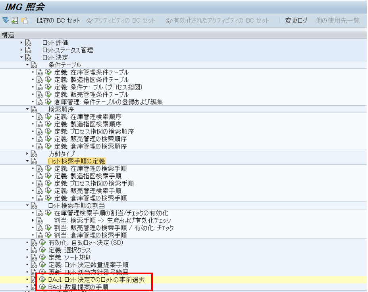The image size is (368, 292).
Task: Collapse the 条件テーブル node
Action: pos(27,65)
